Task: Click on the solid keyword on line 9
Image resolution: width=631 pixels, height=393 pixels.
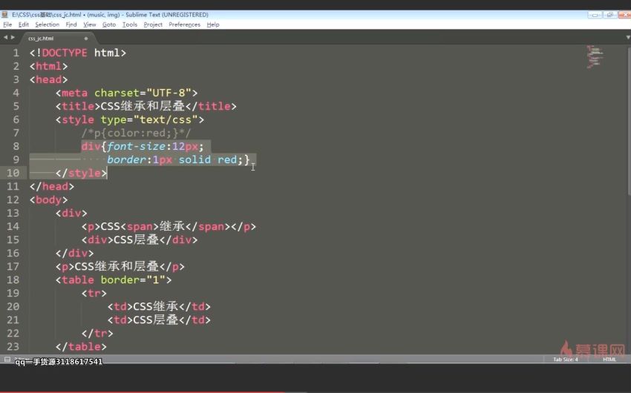Action: (x=194, y=159)
